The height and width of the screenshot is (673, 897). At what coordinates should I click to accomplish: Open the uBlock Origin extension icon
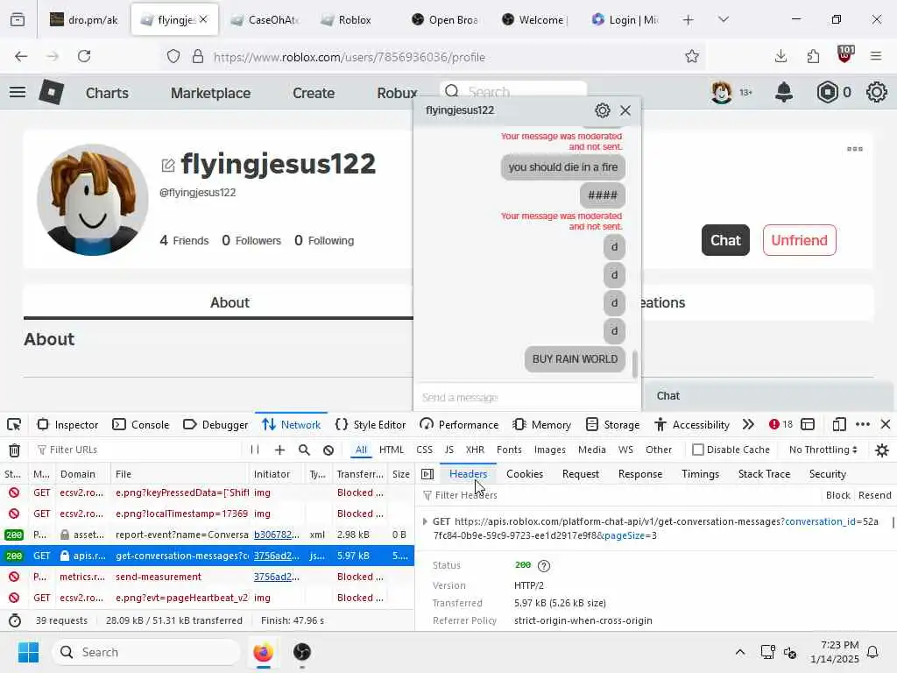coord(845,55)
